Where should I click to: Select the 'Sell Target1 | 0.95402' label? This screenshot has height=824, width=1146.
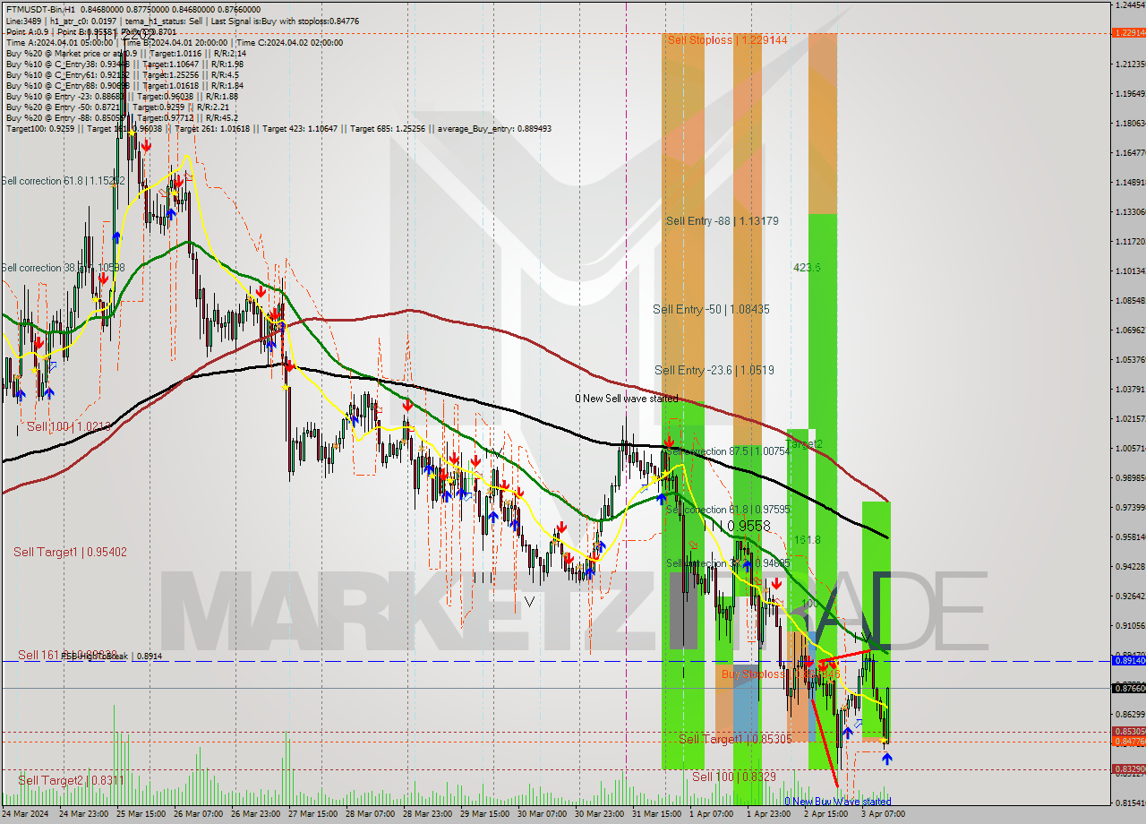pyautogui.click(x=70, y=552)
